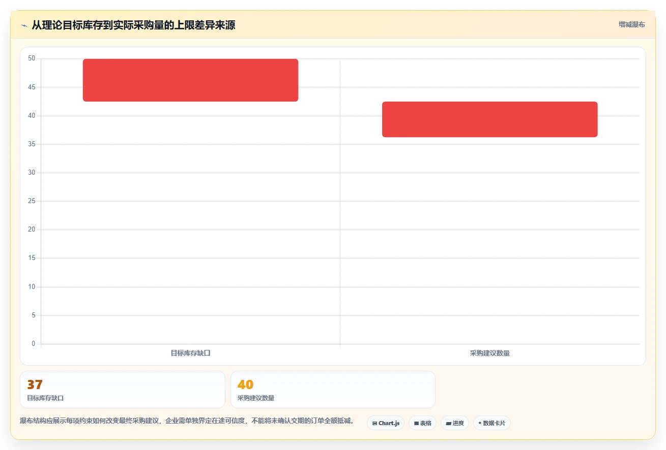
Task: Click the y-axis value 25
Action: click(x=32, y=201)
